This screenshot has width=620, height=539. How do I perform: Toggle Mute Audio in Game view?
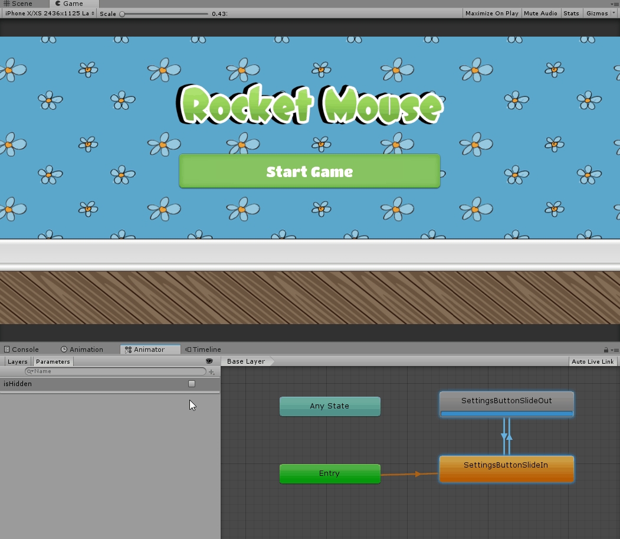click(540, 13)
